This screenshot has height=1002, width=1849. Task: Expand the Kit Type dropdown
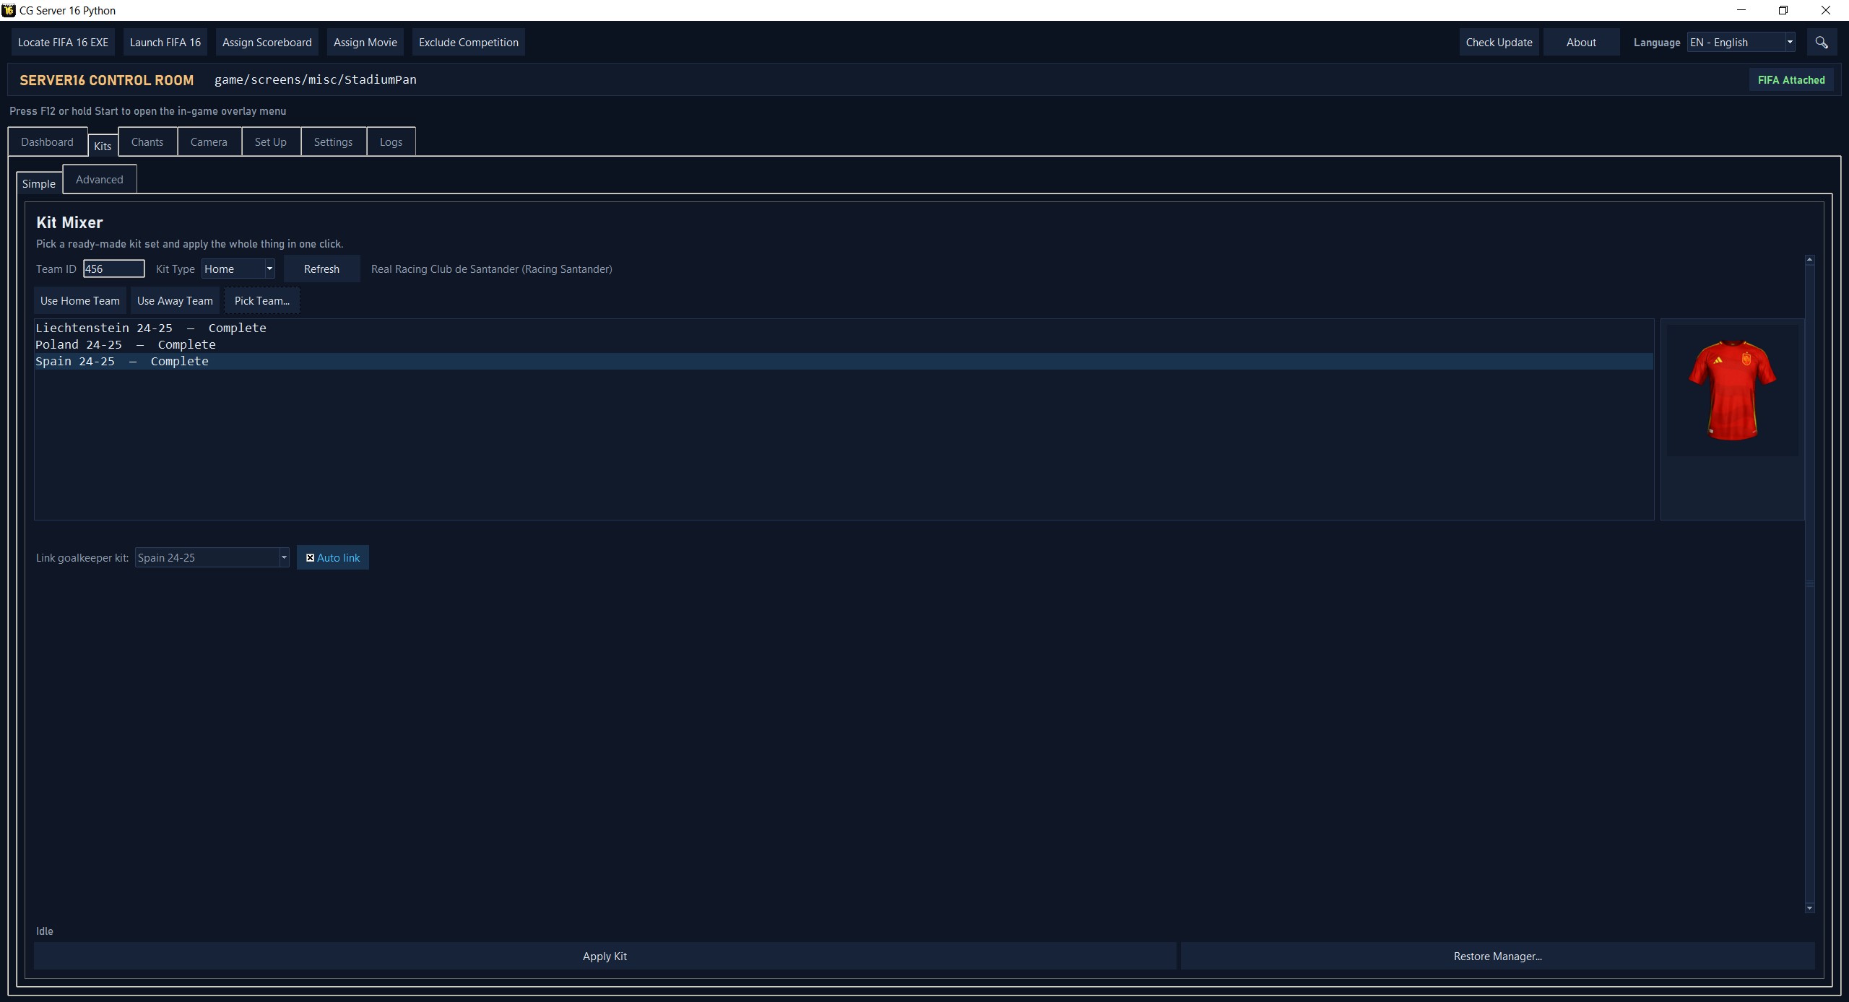coord(238,269)
